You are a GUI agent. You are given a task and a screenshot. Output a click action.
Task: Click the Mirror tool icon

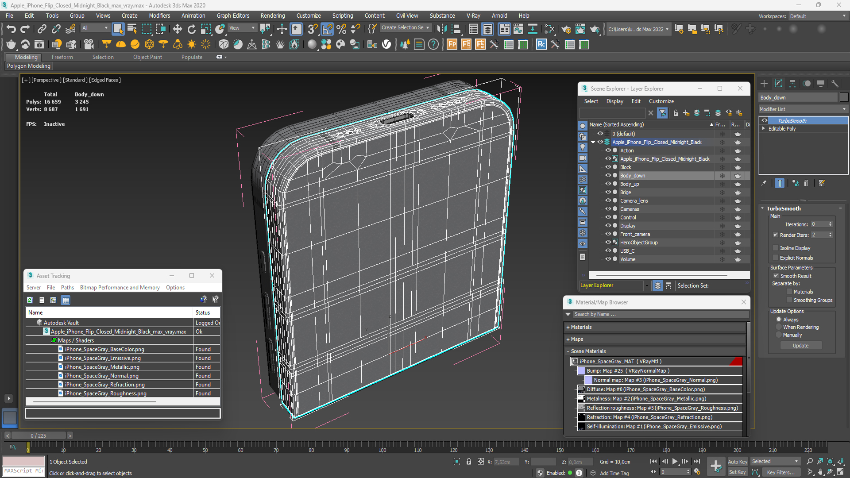coord(442,29)
